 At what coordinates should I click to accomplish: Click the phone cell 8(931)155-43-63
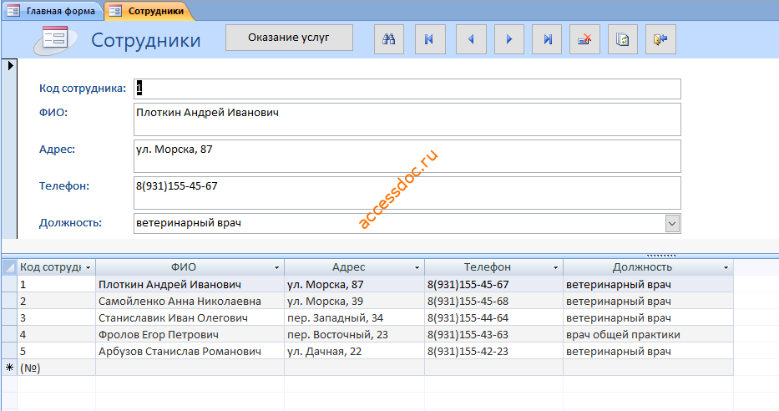[493, 334]
